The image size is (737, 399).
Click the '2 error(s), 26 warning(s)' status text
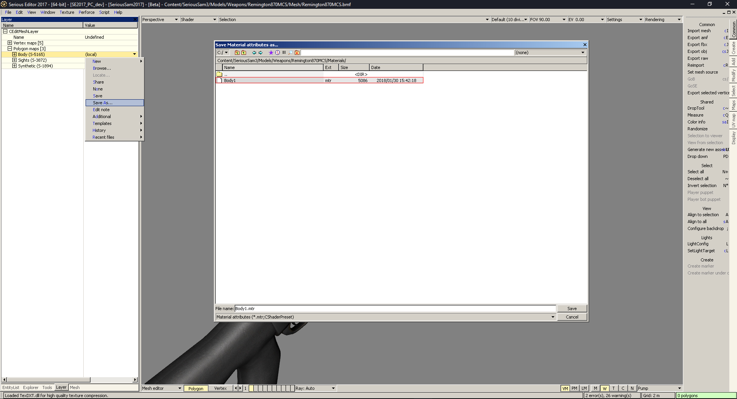(x=608, y=396)
